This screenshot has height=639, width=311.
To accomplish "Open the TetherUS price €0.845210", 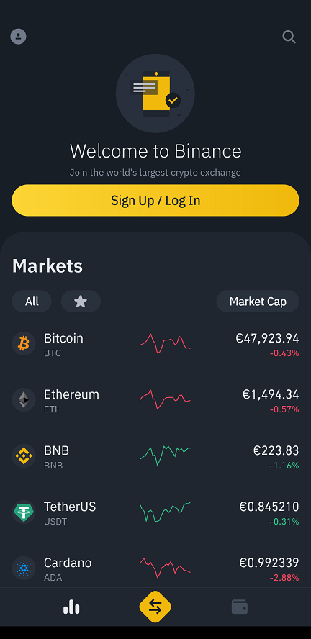I will (x=269, y=507).
